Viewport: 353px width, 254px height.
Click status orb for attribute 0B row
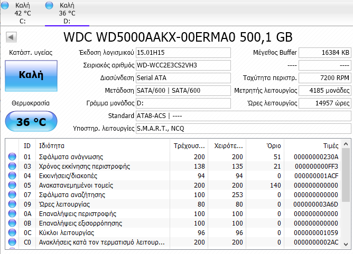[12, 223]
